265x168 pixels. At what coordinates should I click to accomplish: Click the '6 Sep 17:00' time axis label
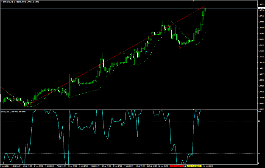[50, 166]
